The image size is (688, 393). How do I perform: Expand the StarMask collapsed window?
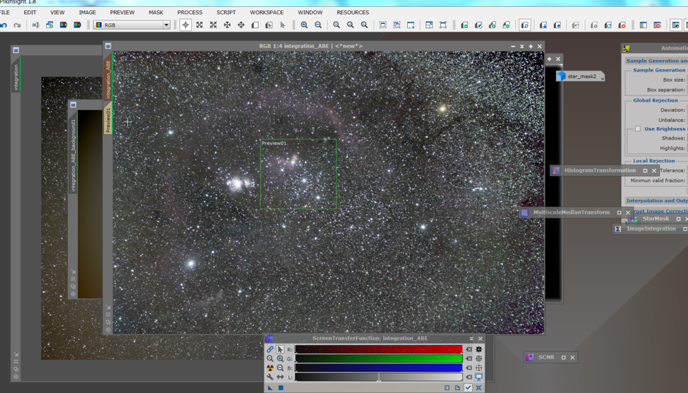coord(678,218)
